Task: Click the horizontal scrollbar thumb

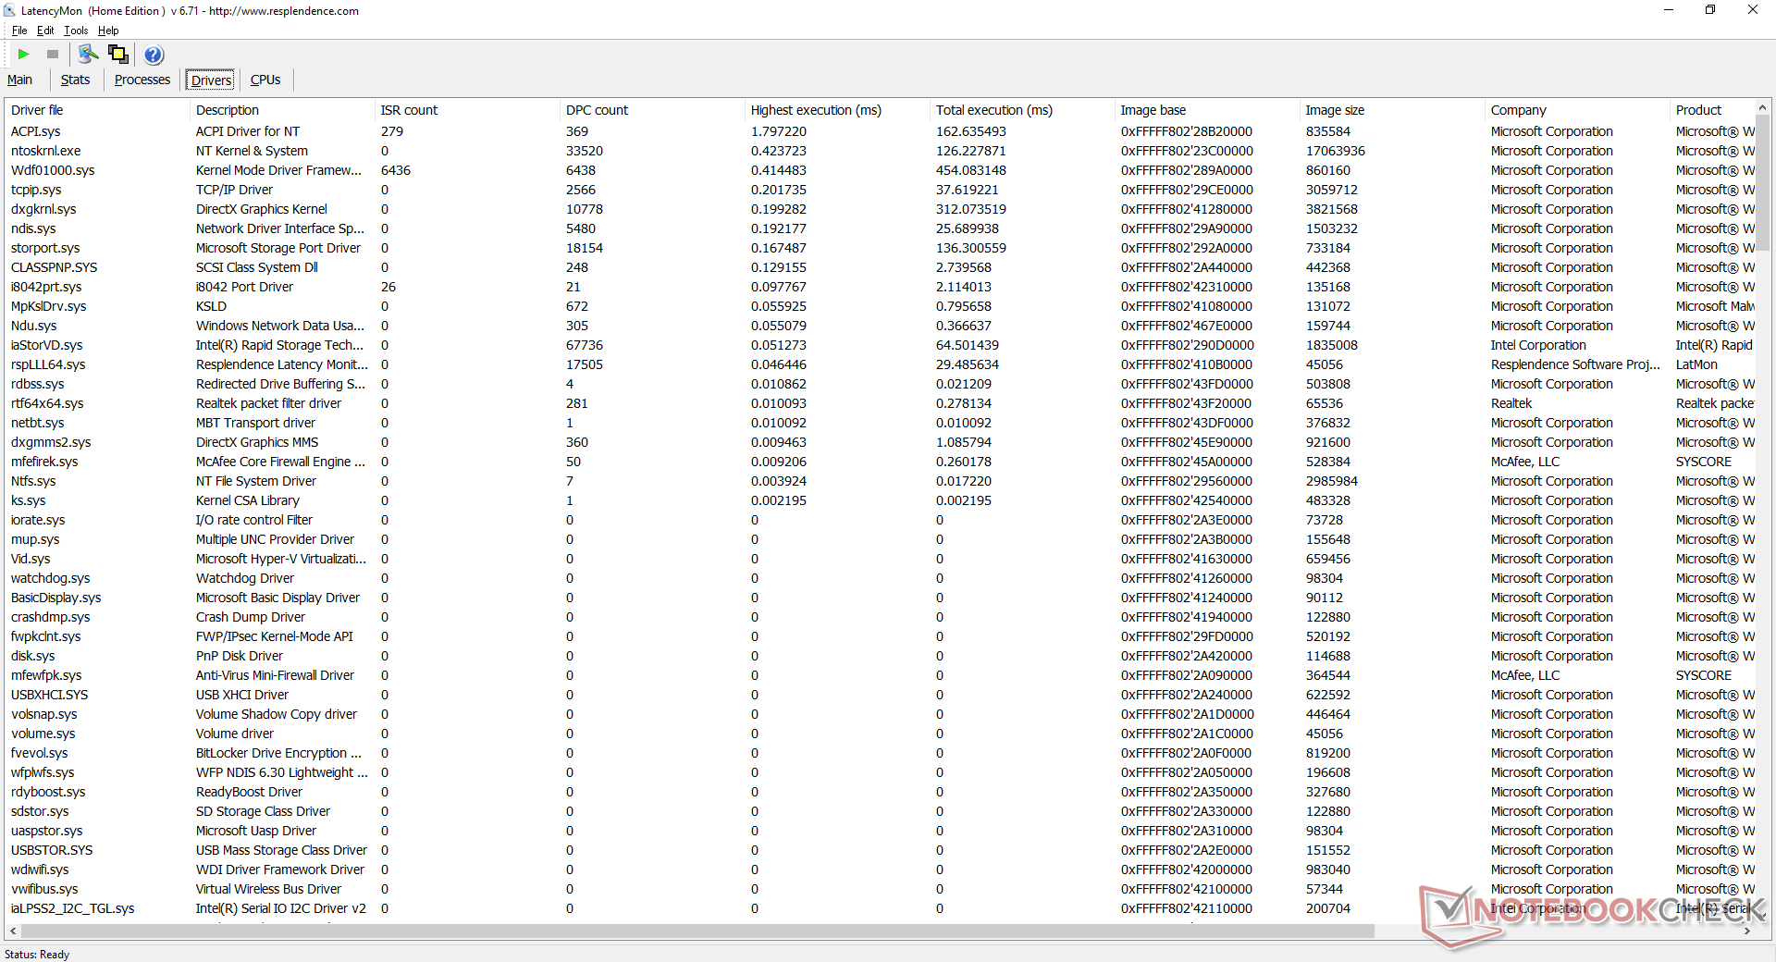Action: coord(698,931)
